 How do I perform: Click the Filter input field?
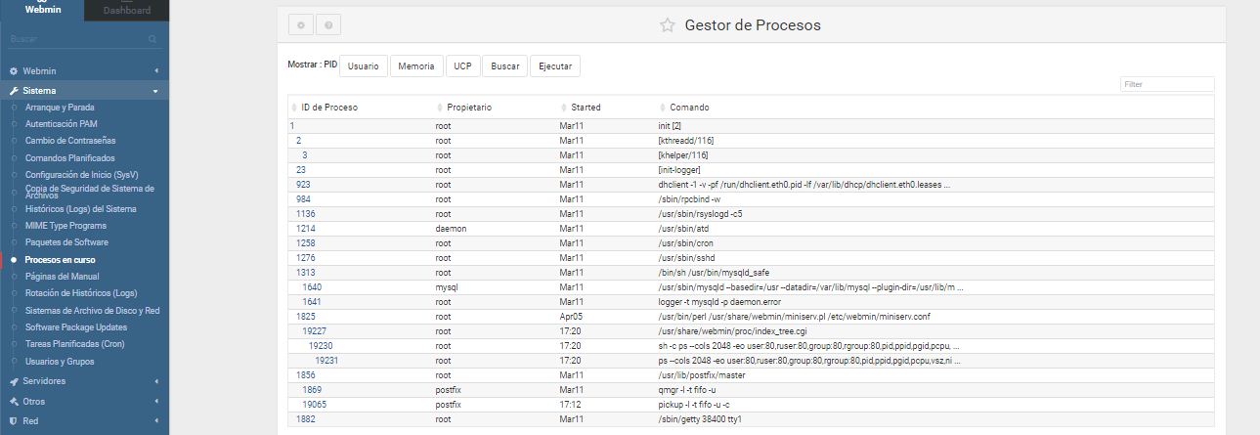(x=1166, y=85)
